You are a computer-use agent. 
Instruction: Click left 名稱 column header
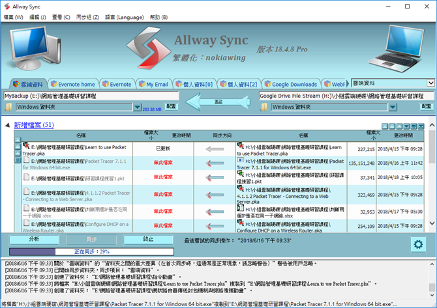[x=81, y=135]
